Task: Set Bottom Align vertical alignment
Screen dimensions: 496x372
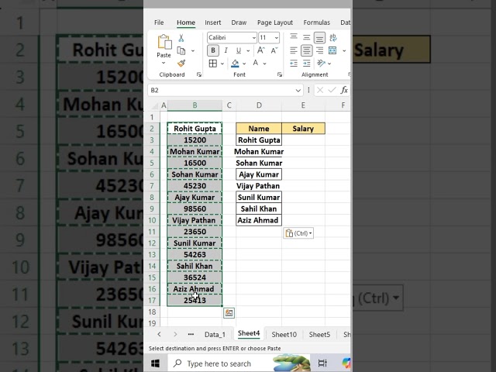Action: (x=319, y=38)
